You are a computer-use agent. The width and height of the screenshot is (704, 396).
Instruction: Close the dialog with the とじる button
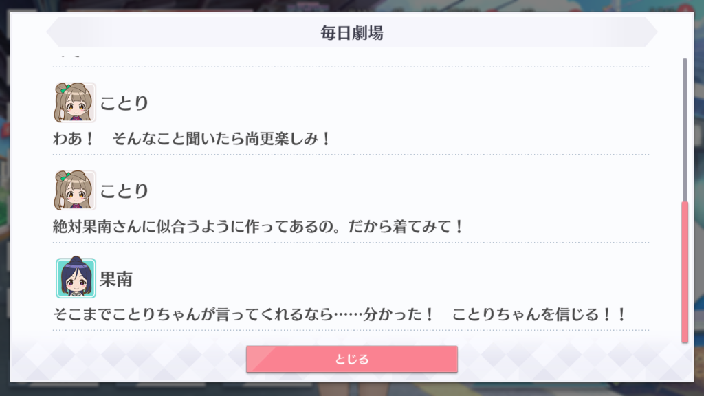tap(351, 359)
